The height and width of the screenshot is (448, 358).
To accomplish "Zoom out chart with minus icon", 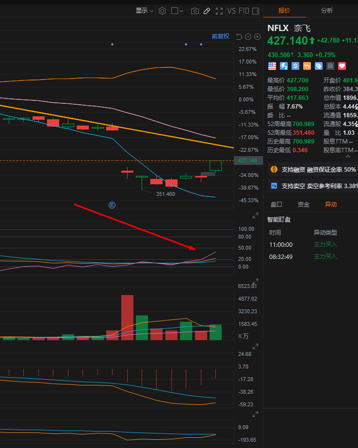I will coord(248,36).
